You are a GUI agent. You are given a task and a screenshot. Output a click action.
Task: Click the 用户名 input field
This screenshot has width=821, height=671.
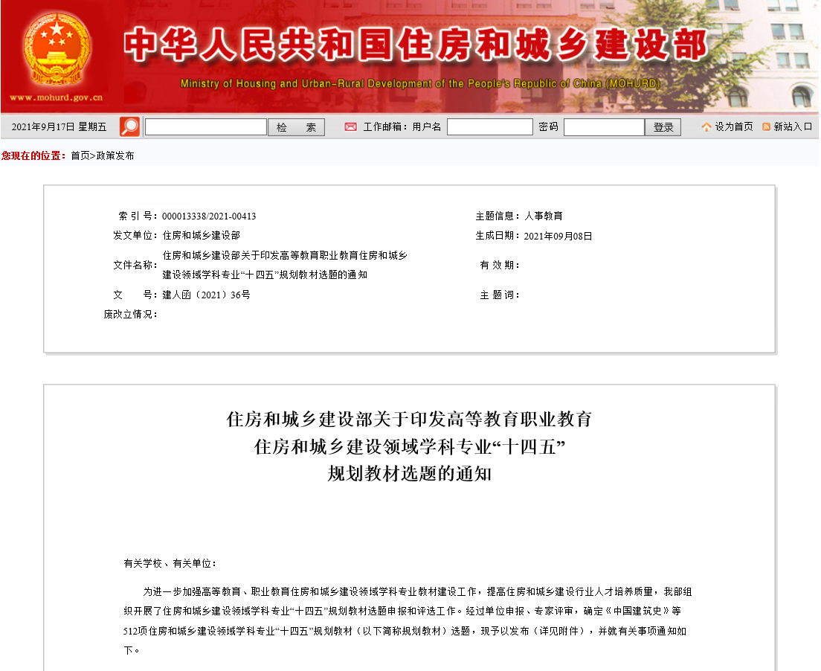[489, 127]
